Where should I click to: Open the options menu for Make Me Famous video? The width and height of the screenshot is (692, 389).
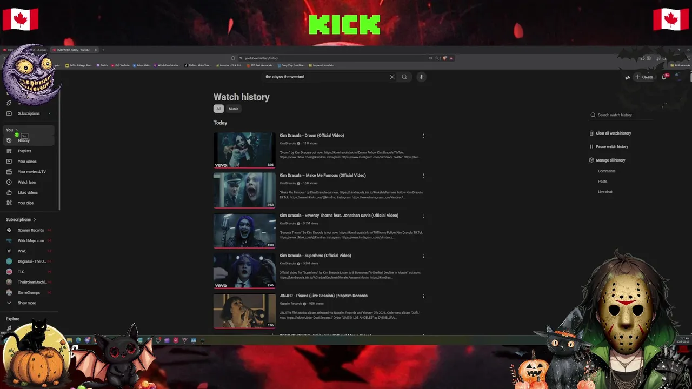pos(423,176)
